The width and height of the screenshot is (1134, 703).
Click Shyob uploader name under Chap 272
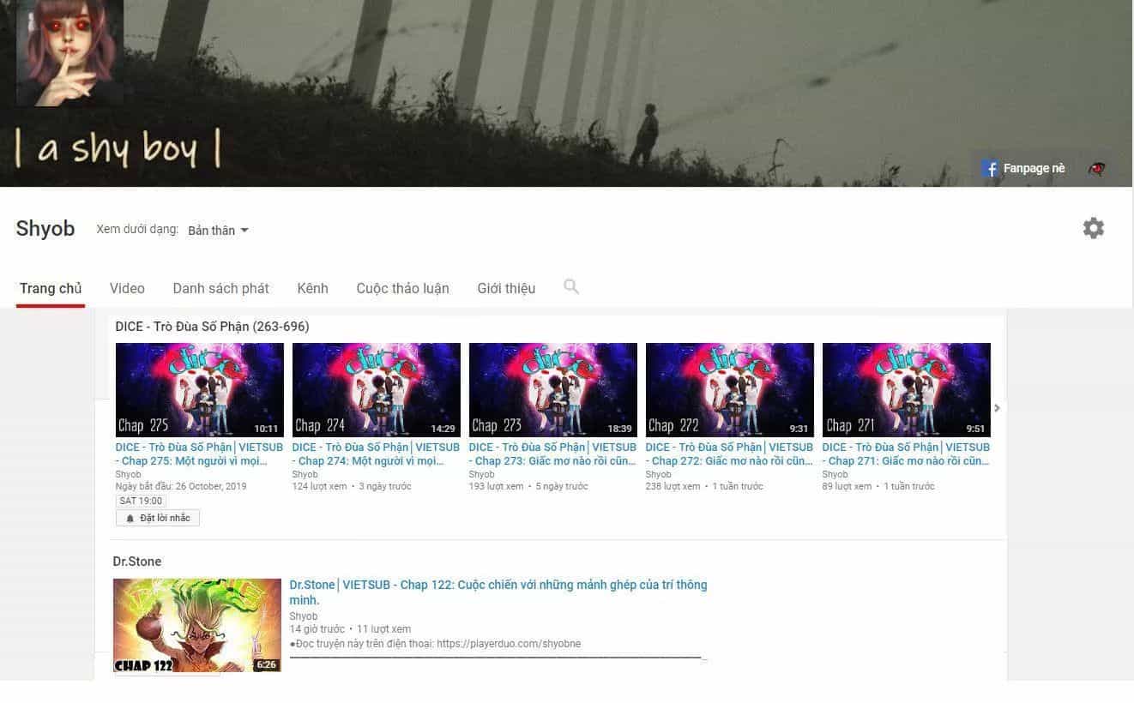point(658,474)
